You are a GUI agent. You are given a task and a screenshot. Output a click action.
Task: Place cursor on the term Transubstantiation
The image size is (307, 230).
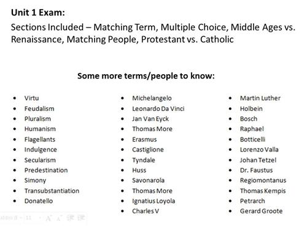click(x=52, y=191)
